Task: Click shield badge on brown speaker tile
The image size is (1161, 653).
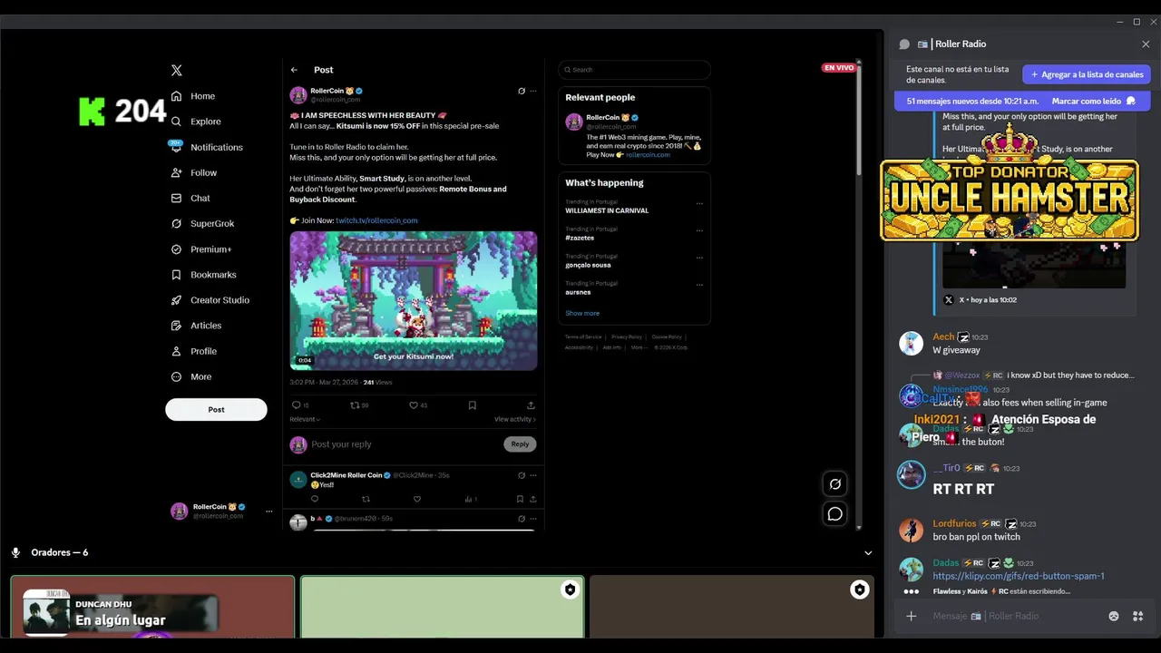Action: (x=859, y=590)
